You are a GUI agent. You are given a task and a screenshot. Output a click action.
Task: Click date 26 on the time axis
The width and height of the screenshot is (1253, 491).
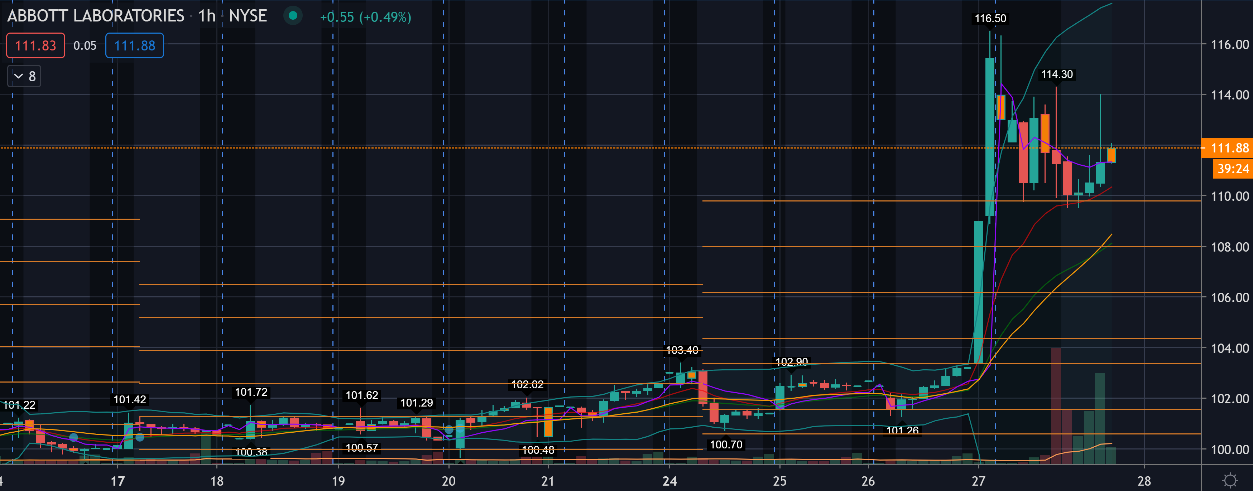click(868, 481)
